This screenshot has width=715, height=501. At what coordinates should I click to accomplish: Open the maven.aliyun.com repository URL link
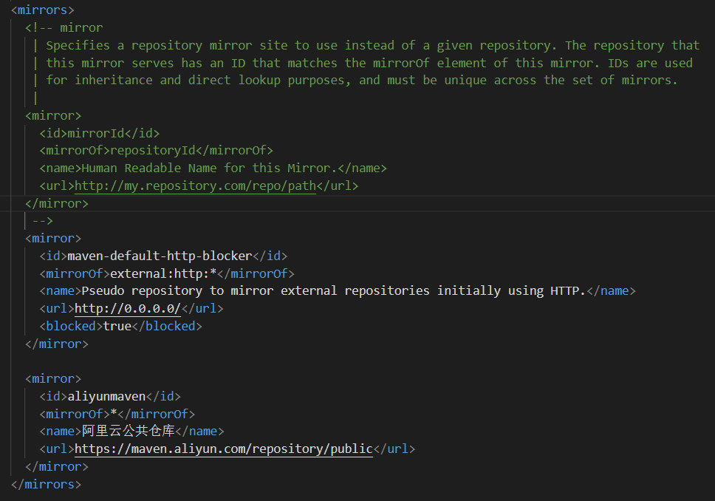point(223,449)
